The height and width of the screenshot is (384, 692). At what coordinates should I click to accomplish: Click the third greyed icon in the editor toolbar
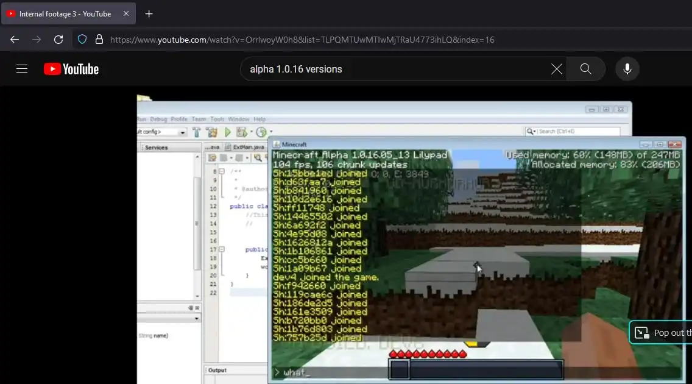click(239, 158)
